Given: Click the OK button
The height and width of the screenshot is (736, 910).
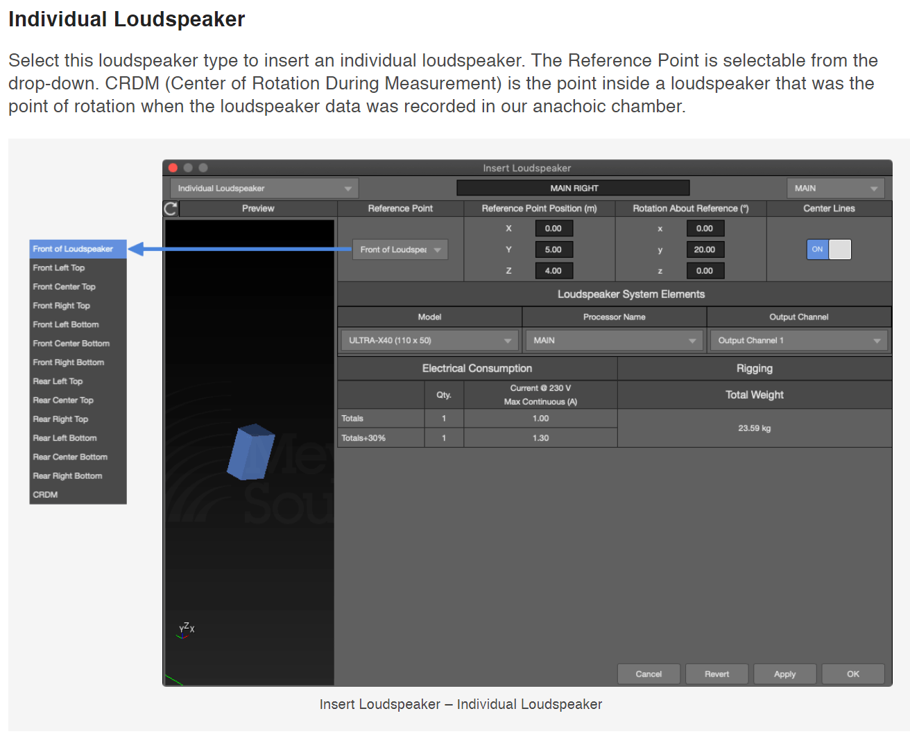Looking at the screenshot, I should tap(852, 674).
